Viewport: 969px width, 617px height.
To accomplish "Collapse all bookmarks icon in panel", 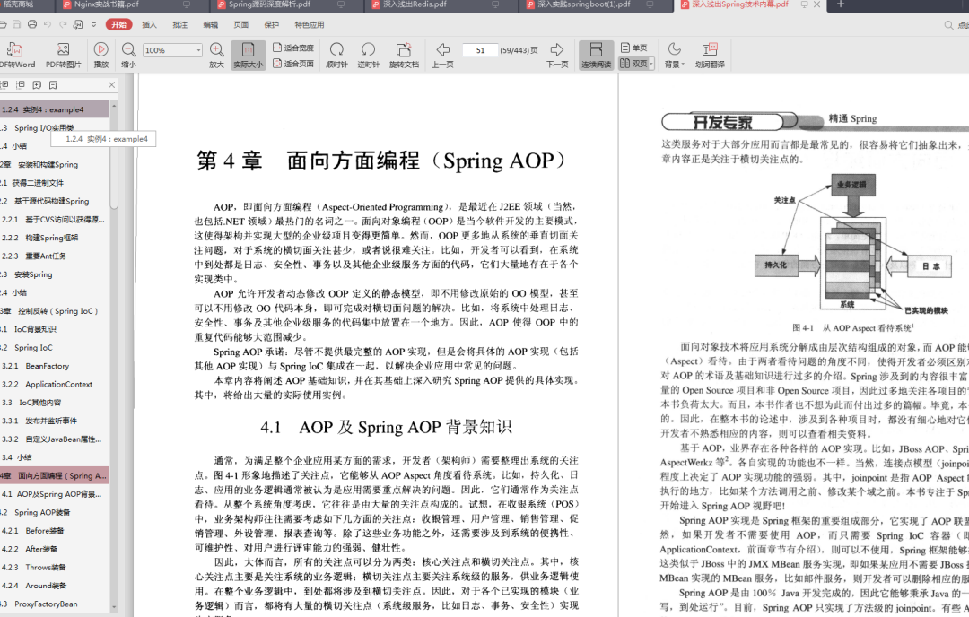I will click(21, 84).
